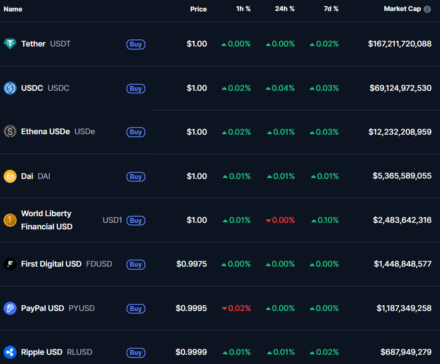440x364 pixels.
Task: Click the Dai coin logo icon
Action: (10, 176)
